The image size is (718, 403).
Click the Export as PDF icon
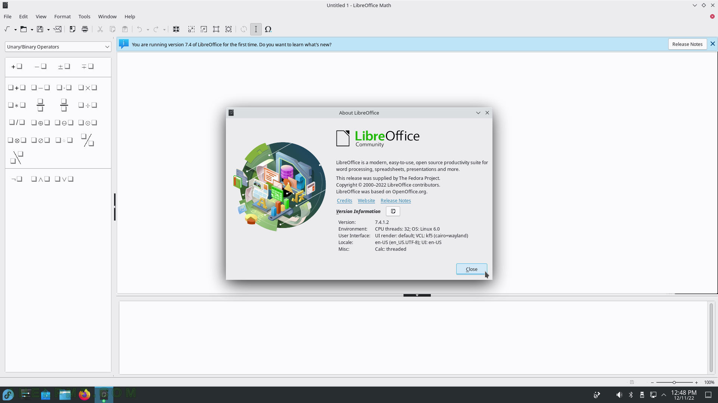coord(73,29)
